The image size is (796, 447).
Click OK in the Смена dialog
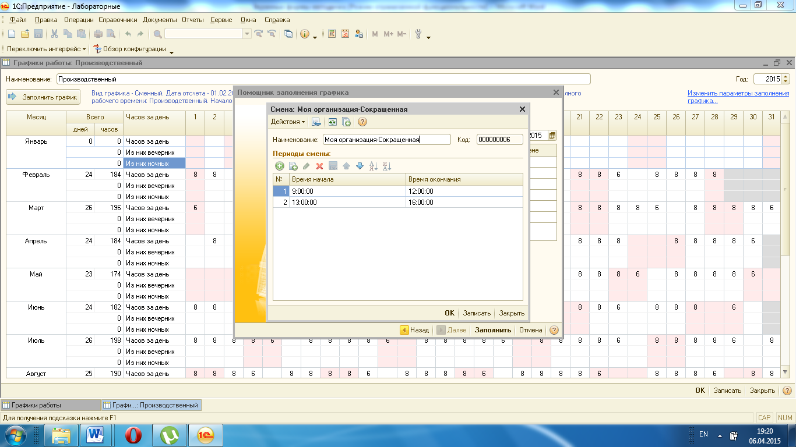449,313
